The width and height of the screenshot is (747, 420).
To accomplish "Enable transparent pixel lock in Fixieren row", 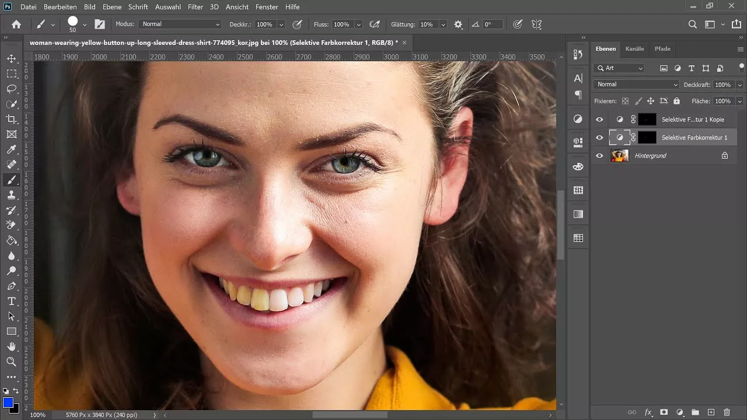I will click(625, 101).
